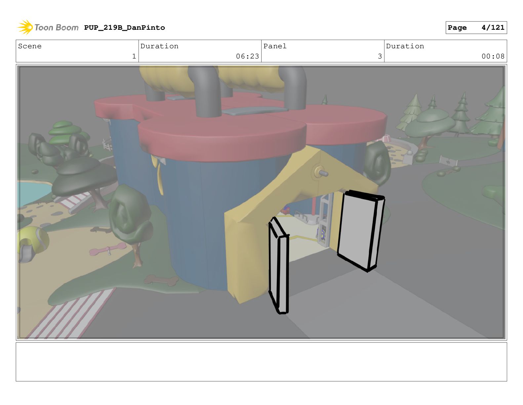Viewport: 523px width, 405px height.
Task: Select the Panel label cell
Action: [323, 51]
